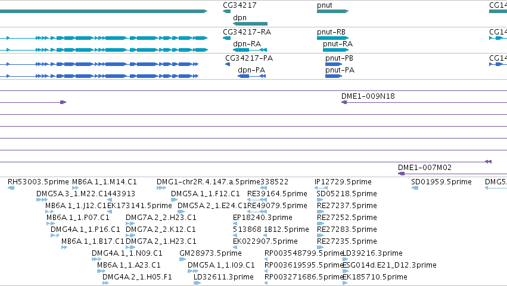Select the DME1-007M02 BAC label
The image size is (507, 286).
(x=425, y=168)
